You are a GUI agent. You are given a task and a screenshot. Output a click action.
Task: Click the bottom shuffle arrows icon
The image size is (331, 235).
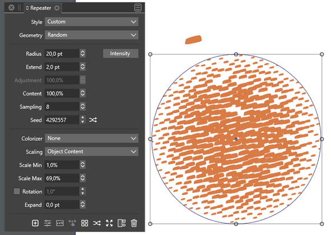tap(97, 223)
